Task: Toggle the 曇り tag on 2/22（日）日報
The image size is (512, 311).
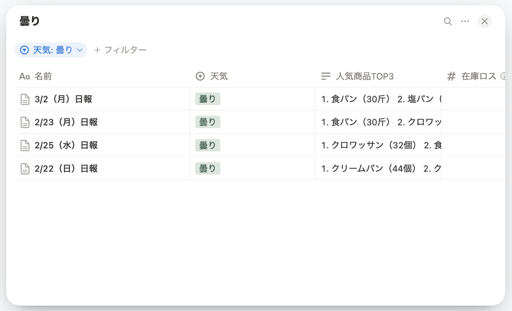Action: click(208, 168)
